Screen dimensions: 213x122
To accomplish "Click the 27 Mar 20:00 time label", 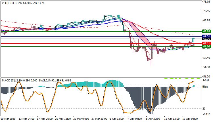I will coord(99,119).
